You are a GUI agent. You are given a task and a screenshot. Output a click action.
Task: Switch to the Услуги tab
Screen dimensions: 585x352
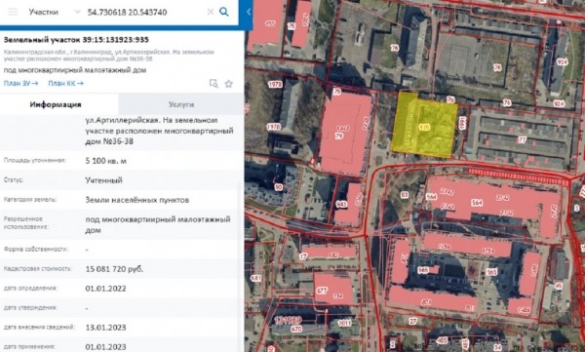(x=181, y=104)
